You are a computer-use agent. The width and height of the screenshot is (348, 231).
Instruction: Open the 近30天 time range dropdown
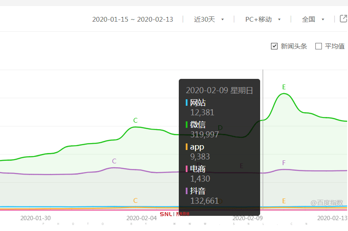coord(209,20)
